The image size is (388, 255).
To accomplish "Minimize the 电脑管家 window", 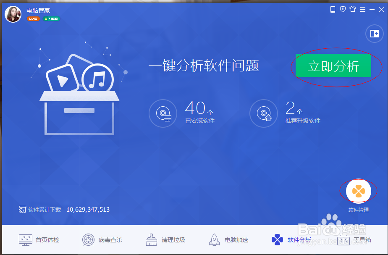I will coord(372,9).
